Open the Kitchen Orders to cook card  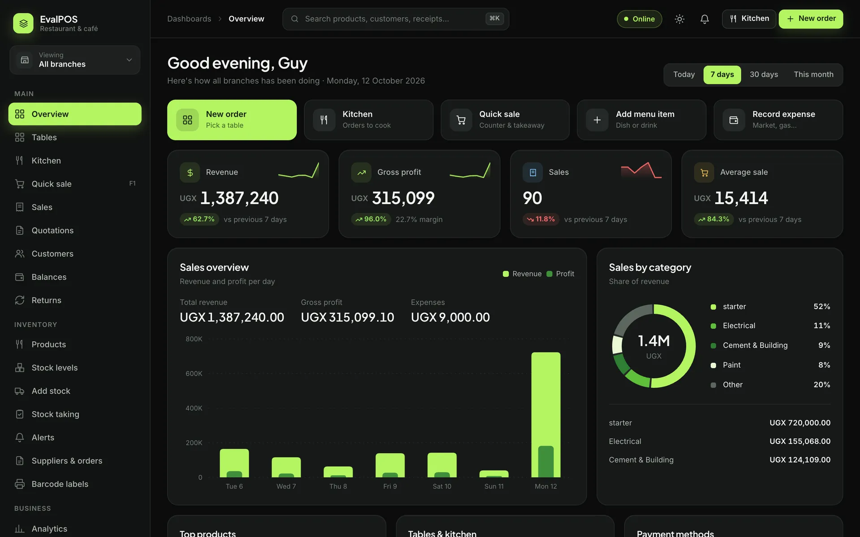click(368, 120)
